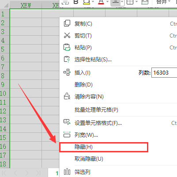Select column header XEW
This screenshot has width=177, height=177.
26,6
